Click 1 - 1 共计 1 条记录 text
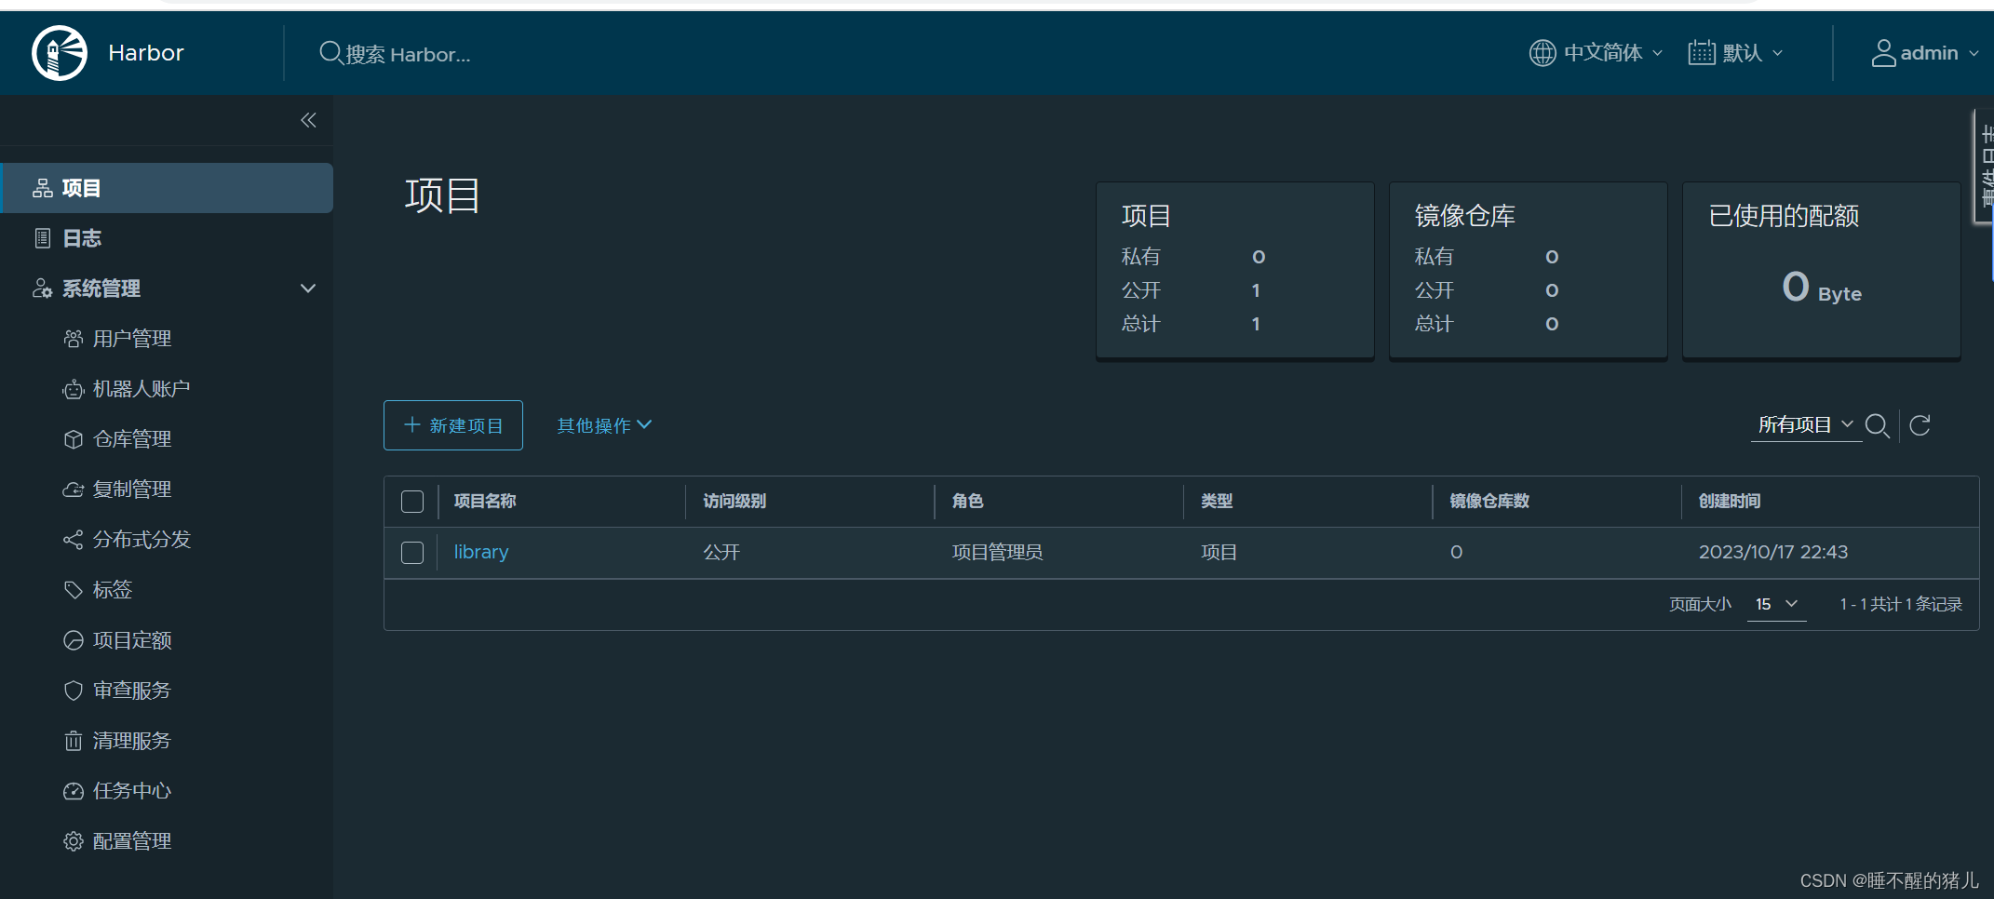 tap(1901, 604)
